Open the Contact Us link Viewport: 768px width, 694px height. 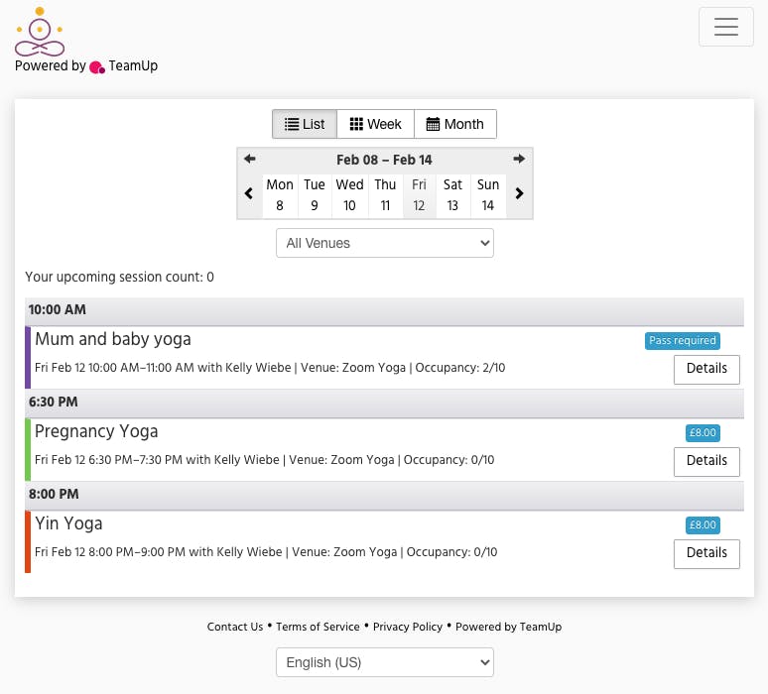point(234,627)
